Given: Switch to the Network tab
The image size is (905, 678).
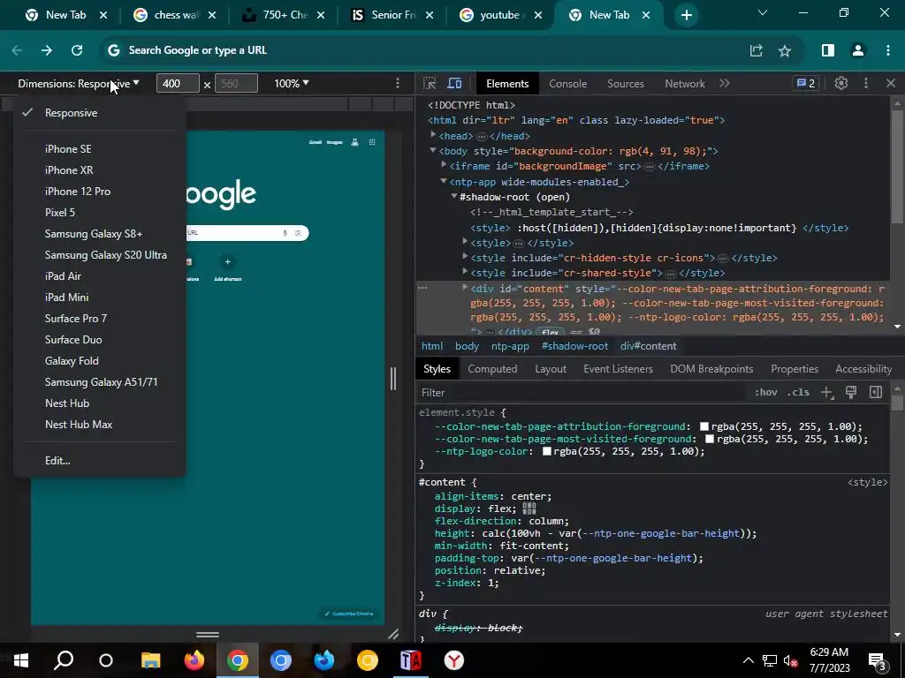Looking at the screenshot, I should click(x=685, y=84).
